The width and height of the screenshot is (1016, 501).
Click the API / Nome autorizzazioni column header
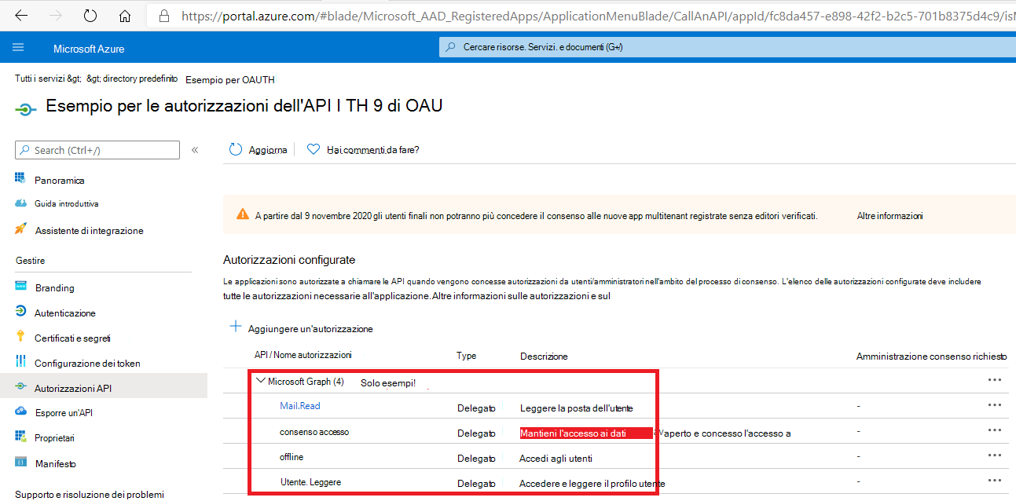click(x=303, y=355)
